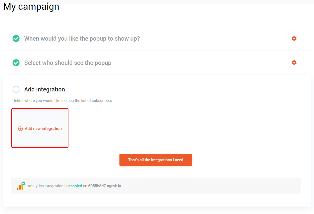Click the green "enabled" status text

75,186
